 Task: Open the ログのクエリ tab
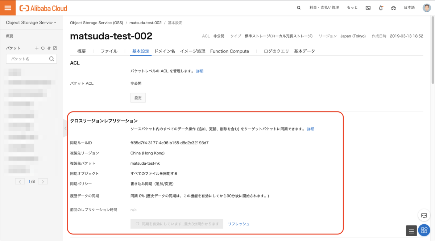click(x=276, y=51)
